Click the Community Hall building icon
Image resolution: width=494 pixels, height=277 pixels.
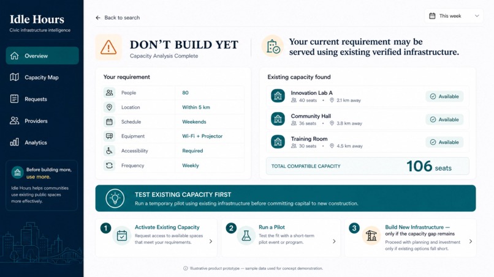click(x=278, y=119)
